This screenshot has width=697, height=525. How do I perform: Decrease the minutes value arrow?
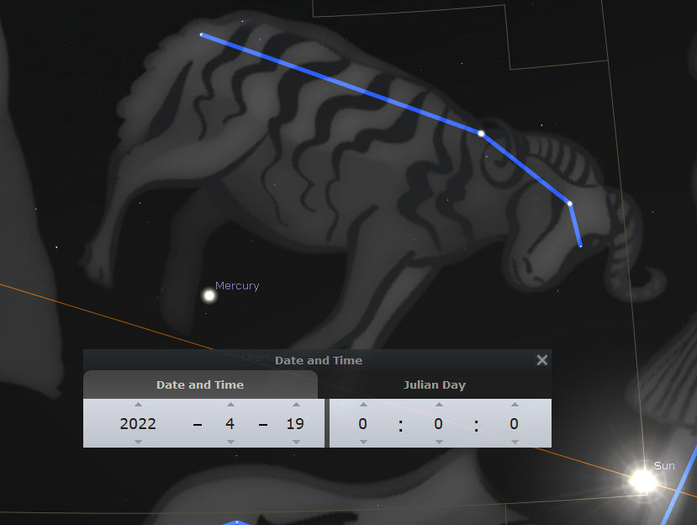coord(439,442)
